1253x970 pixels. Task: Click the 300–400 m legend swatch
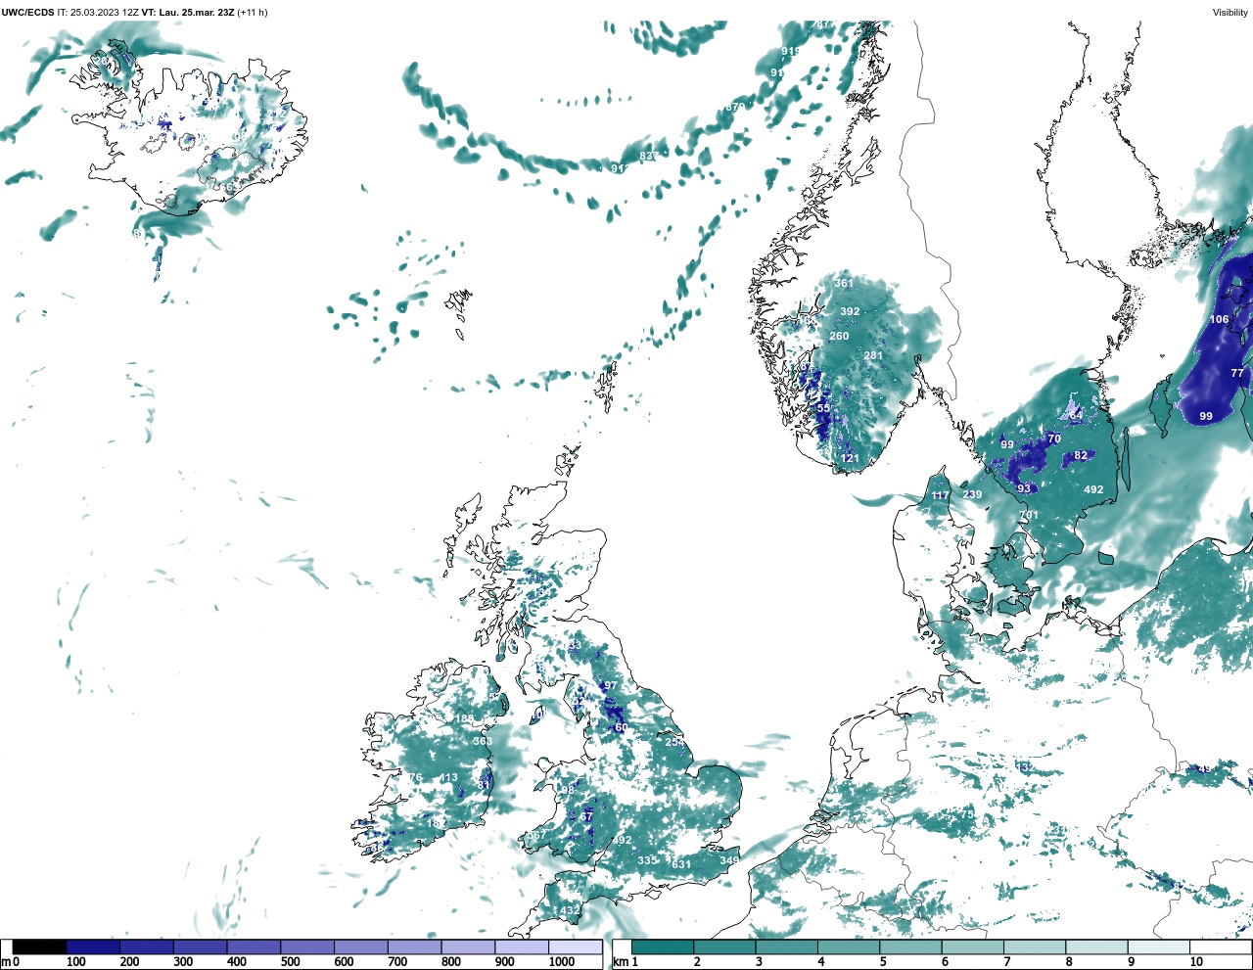coord(200,947)
